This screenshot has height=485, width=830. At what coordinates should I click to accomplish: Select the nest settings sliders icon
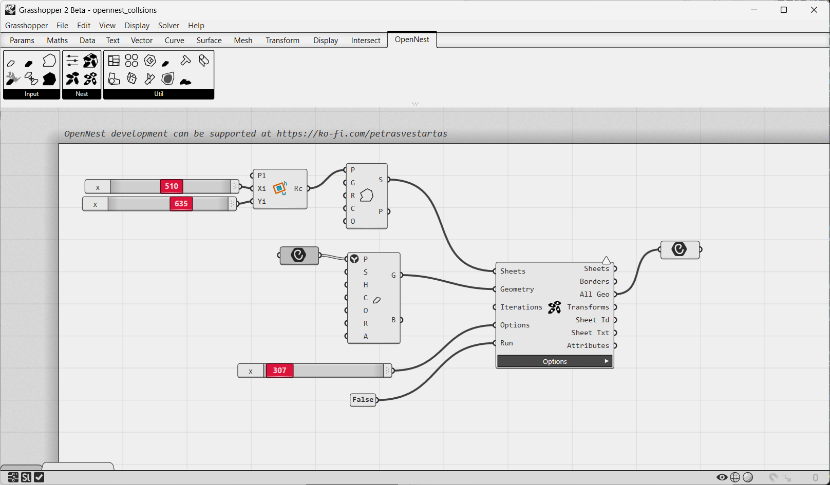[x=72, y=61]
